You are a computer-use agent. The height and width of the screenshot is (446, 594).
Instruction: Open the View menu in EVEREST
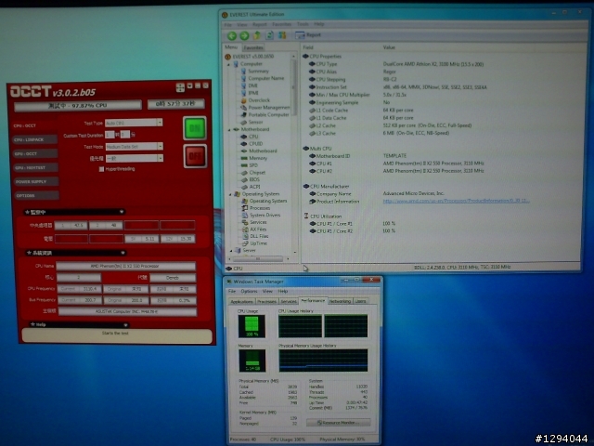click(x=242, y=24)
